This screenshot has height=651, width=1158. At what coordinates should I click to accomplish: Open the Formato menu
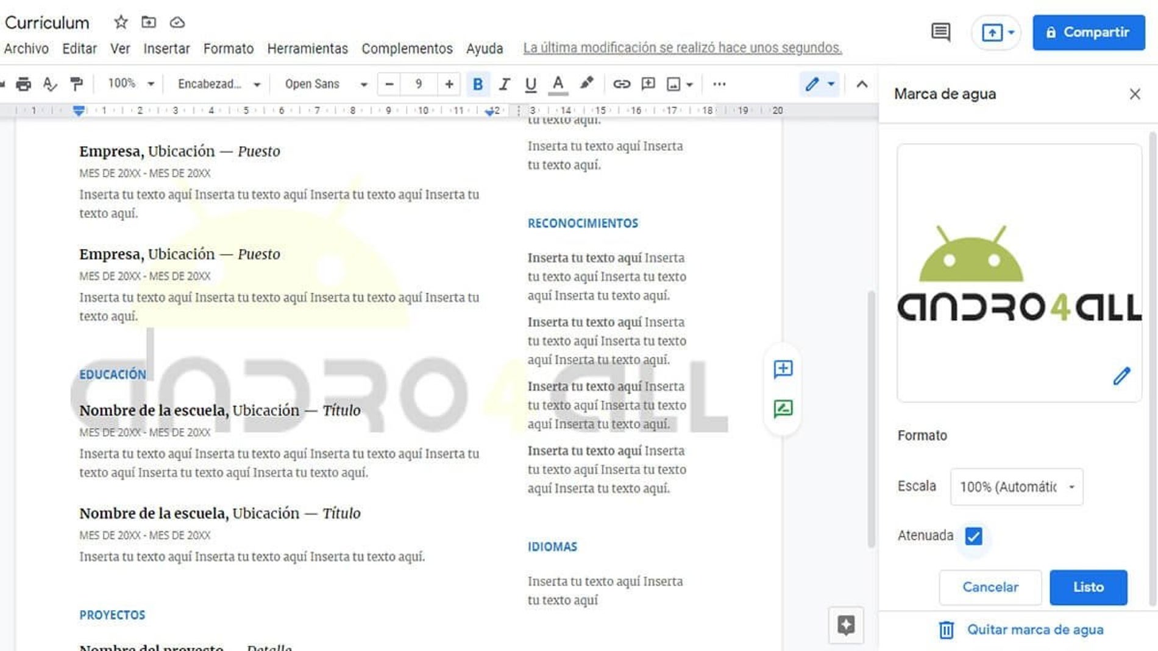tap(228, 49)
